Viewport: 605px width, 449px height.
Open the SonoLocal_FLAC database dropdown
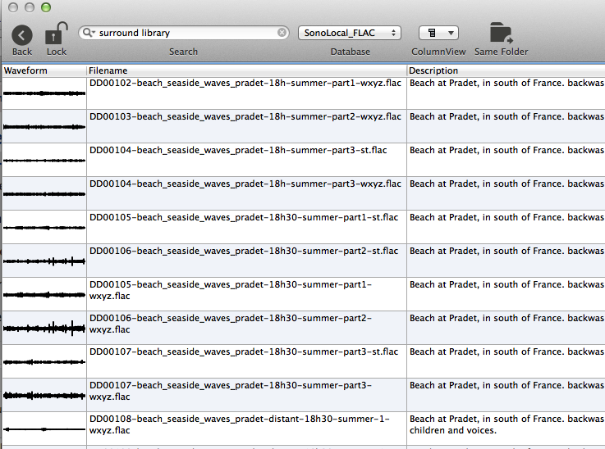350,33
